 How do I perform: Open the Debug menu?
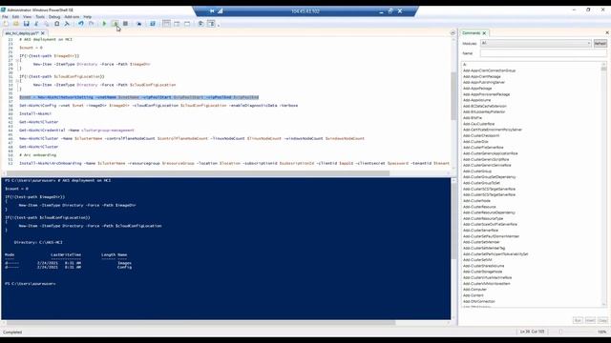[54, 17]
